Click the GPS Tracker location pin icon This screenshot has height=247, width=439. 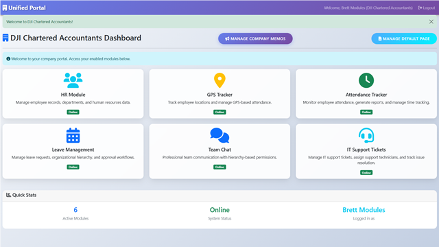coord(219,81)
